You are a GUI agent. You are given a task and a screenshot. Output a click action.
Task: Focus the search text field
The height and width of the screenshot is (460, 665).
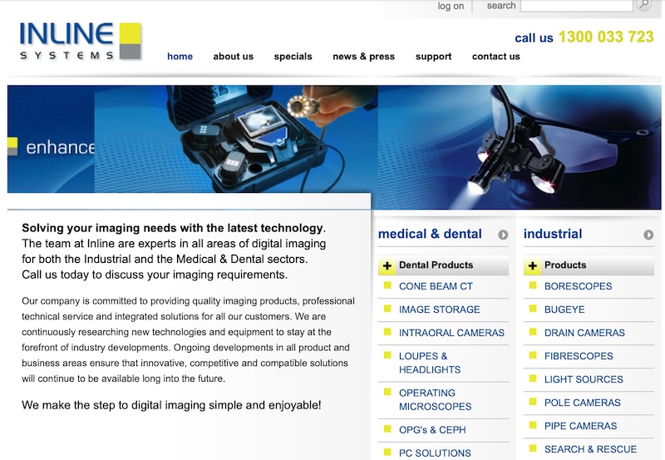(577, 6)
